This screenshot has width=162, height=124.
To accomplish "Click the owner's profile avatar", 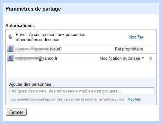I will [10, 49].
